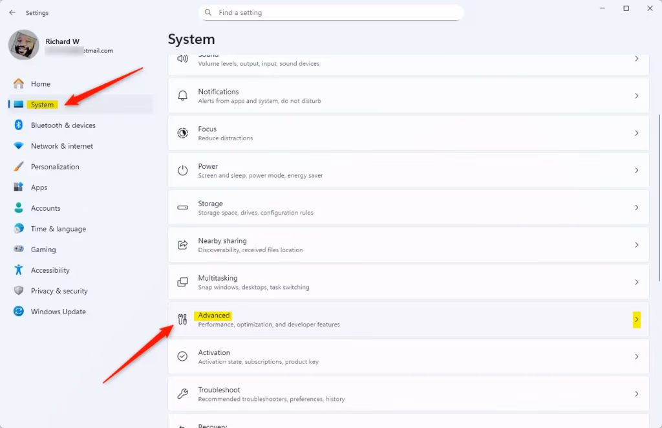This screenshot has width=662, height=428.
Task: Open Accessibility section label
Action: coord(50,270)
